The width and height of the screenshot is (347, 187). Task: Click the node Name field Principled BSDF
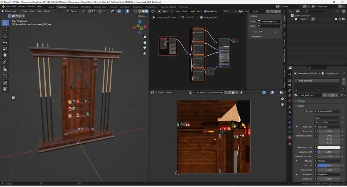(x=268, y=22)
